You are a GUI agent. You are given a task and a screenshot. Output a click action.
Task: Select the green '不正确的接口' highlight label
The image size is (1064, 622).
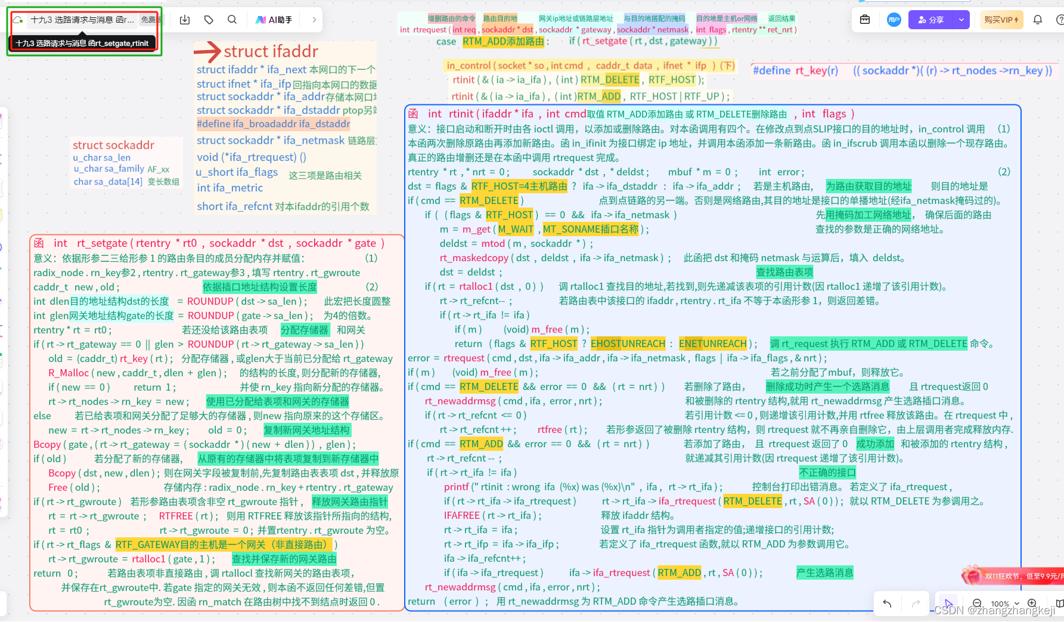click(x=827, y=472)
